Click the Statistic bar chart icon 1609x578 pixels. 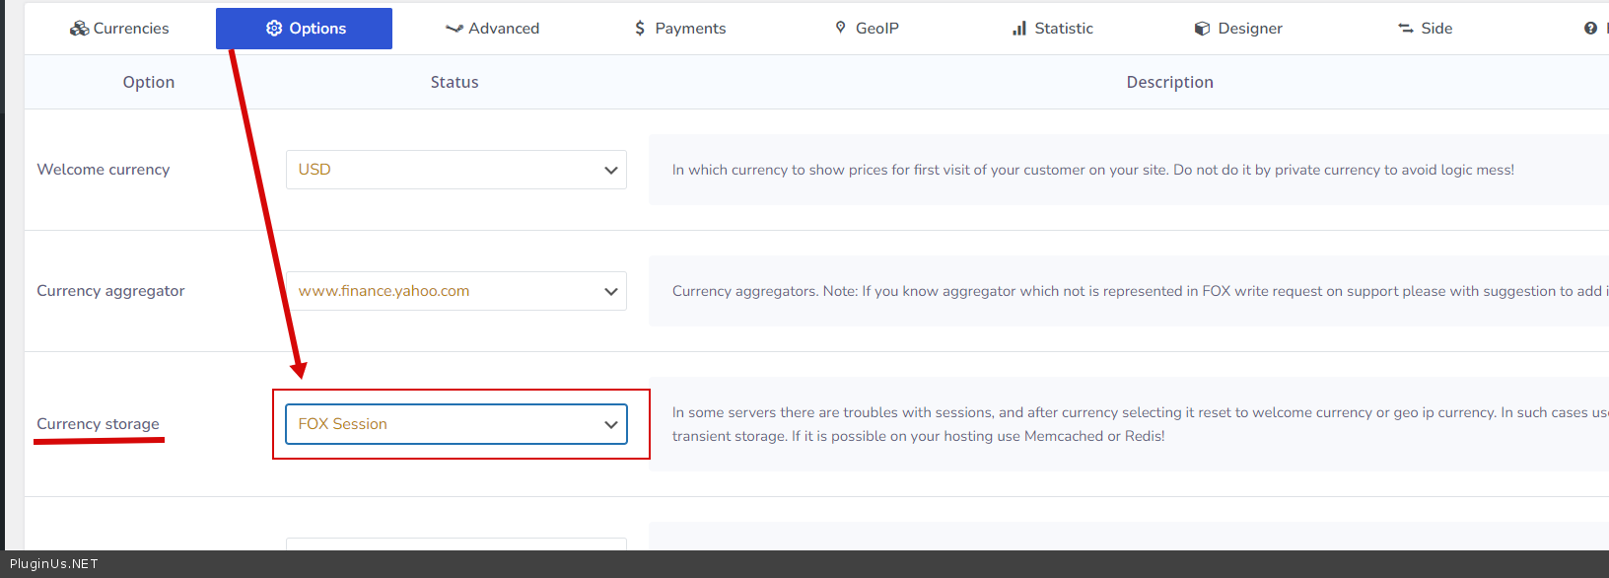coord(1019,29)
